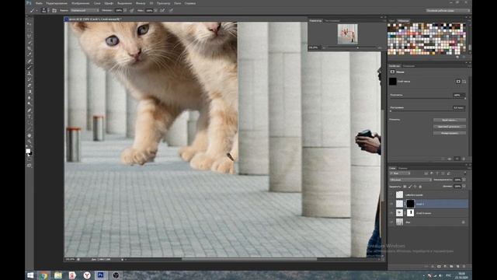Viewport: 497px width, 280px height.
Task: Show the hidden topmost layer
Action: pos(392,194)
